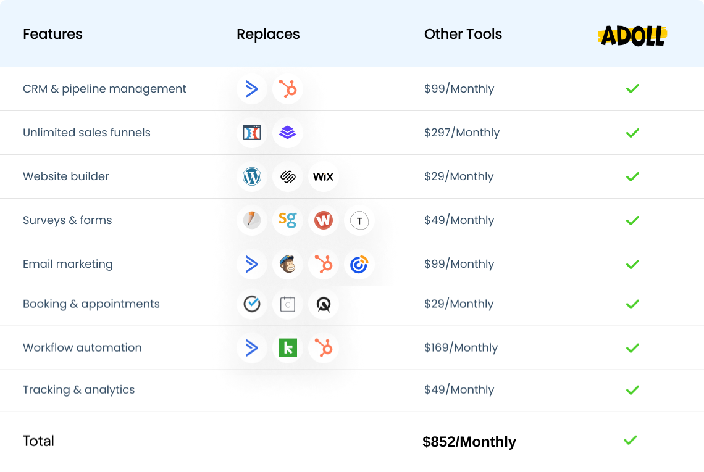Click the HubSpot icon in the CRM row
The image size is (704, 472).
(288, 89)
